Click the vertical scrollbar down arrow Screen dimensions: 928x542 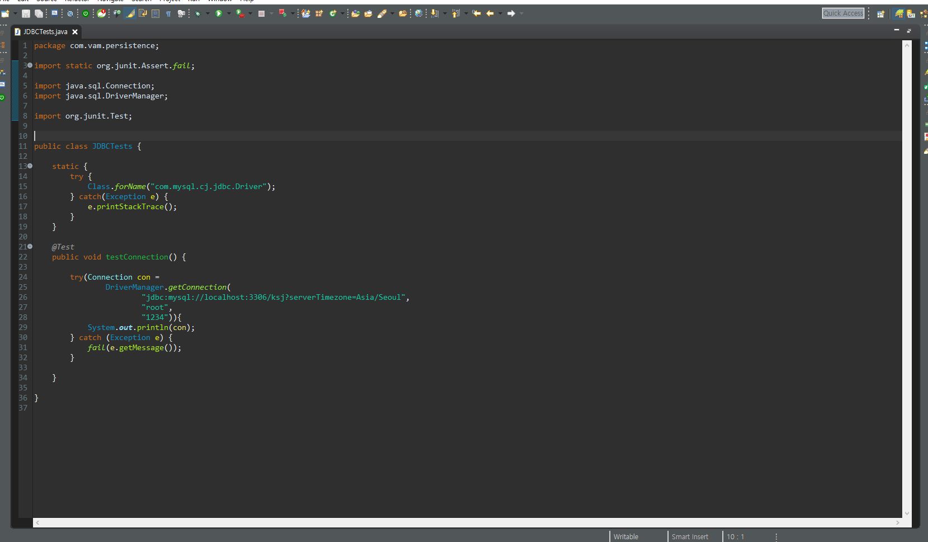coord(907,513)
